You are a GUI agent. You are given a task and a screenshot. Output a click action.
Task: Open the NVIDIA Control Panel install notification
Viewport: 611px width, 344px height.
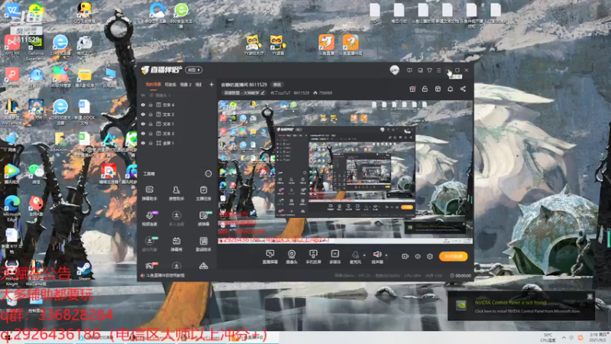point(521,307)
